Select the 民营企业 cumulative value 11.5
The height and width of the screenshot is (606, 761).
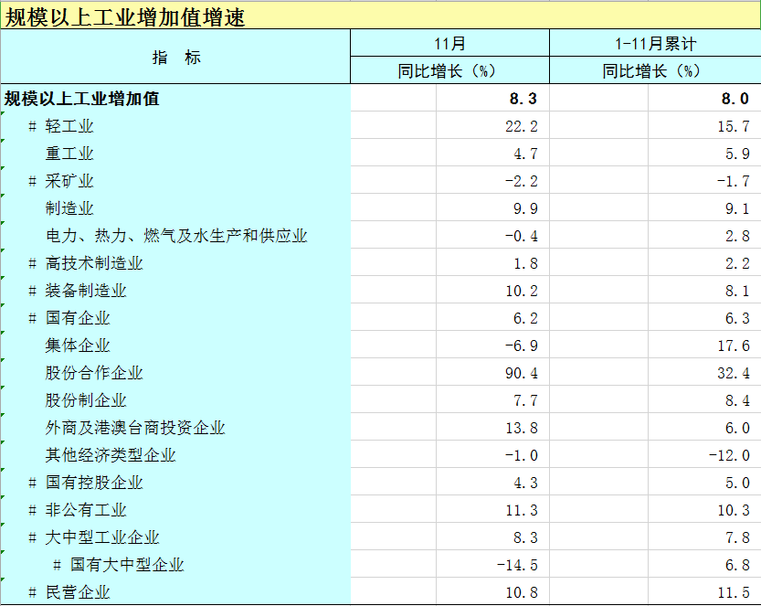733,592
